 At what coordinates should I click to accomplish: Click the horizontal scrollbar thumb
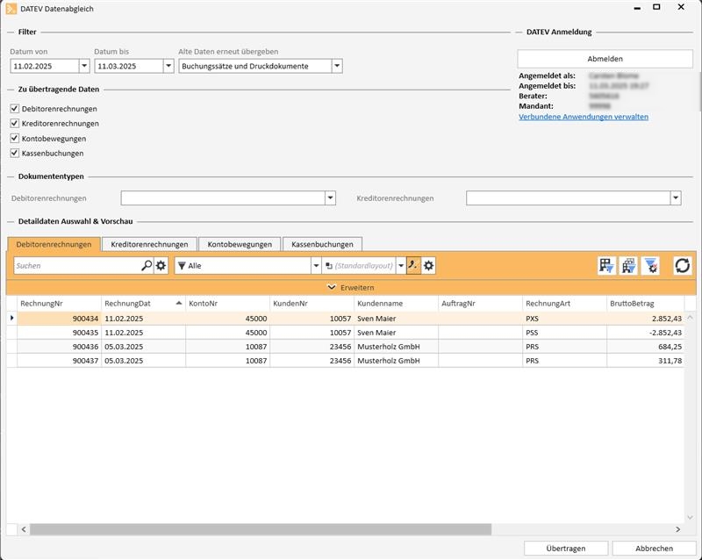(261, 529)
